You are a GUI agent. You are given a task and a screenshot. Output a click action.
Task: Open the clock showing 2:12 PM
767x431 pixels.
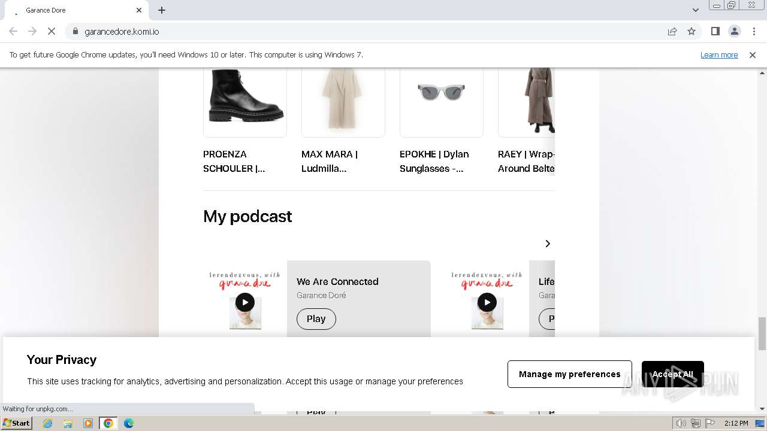(x=736, y=423)
